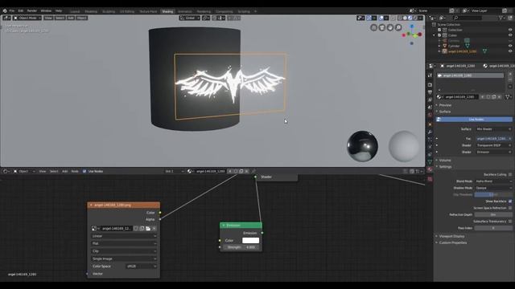This screenshot has height=289, width=515.
Task: Expand the Cylinder object in outliner
Action: tap(439, 46)
